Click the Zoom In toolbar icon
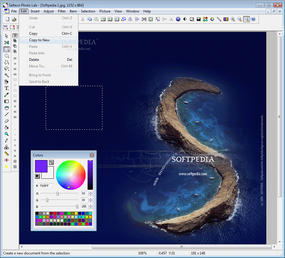Screen dimensions: 285x258 click(233, 19)
